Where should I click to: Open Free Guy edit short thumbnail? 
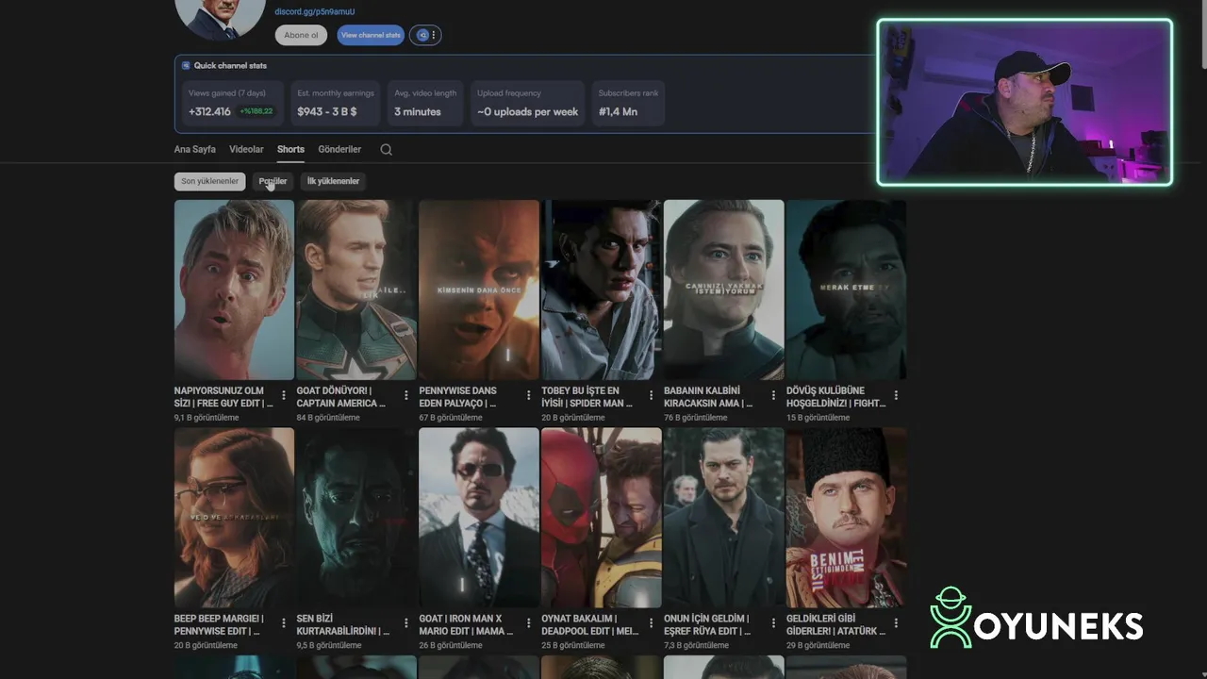point(234,290)
